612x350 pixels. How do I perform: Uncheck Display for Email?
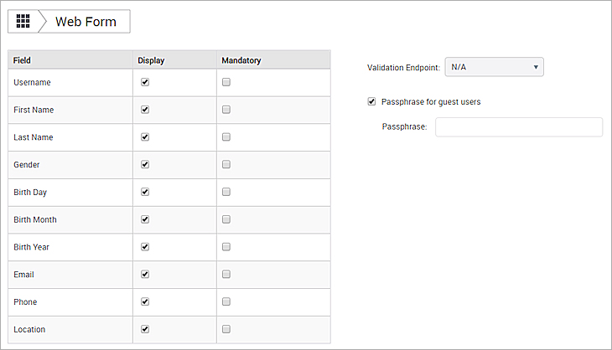click(145, 275)
